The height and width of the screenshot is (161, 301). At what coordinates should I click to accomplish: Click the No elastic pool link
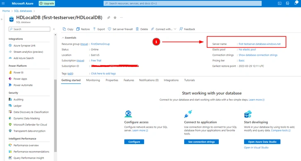(x=247, y=50)
